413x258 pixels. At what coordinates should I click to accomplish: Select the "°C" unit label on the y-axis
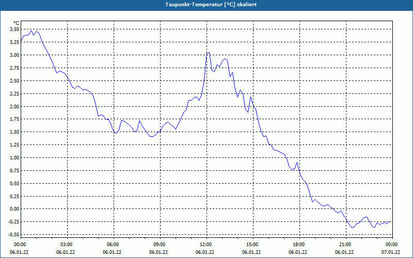tap(17, 23)
